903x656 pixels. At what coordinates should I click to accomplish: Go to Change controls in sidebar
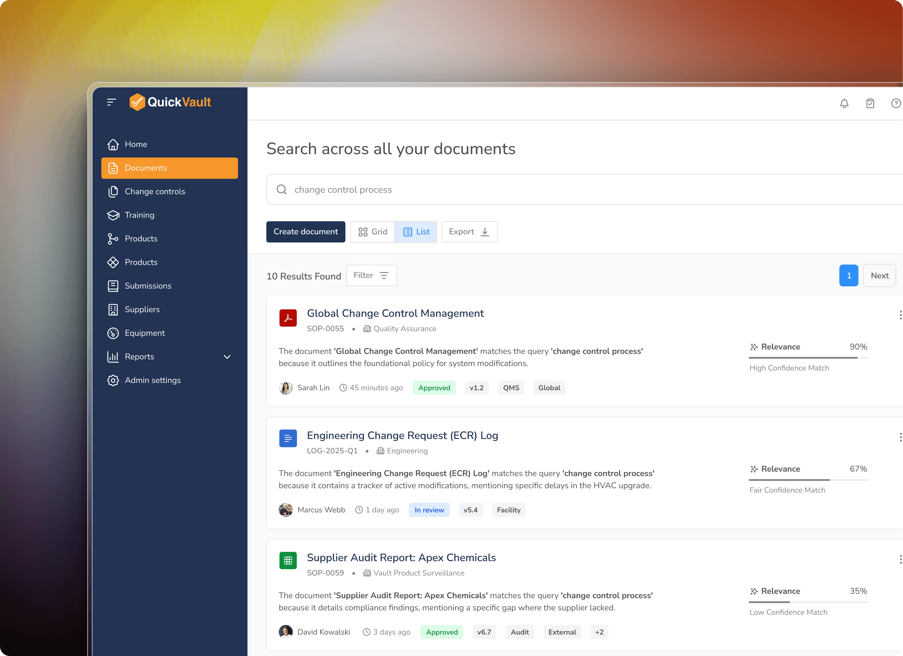click(154, 192)
